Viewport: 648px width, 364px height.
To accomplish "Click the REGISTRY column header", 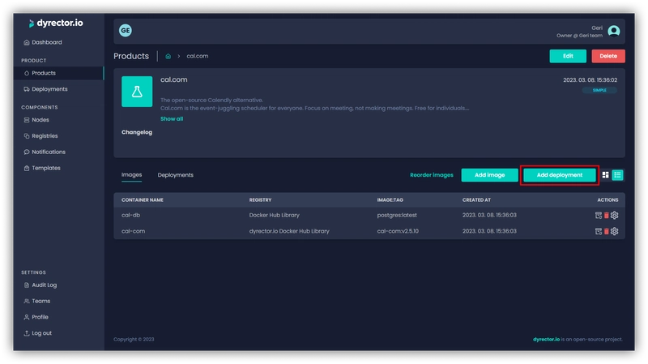I will pos(260,199).
